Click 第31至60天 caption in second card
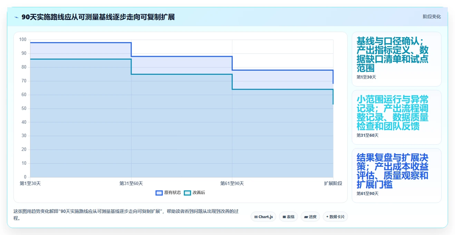 coord(368,135)
